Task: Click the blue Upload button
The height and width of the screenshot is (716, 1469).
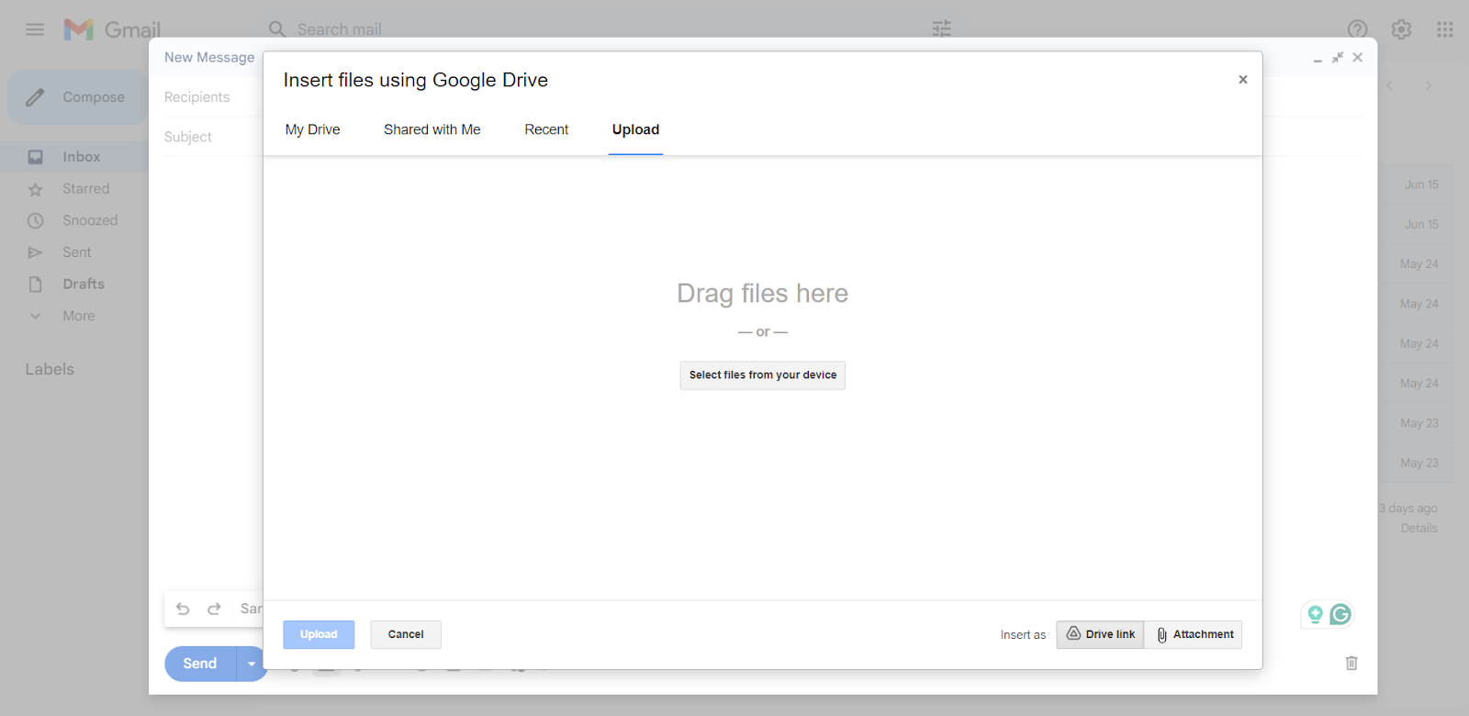Action: 319,634
